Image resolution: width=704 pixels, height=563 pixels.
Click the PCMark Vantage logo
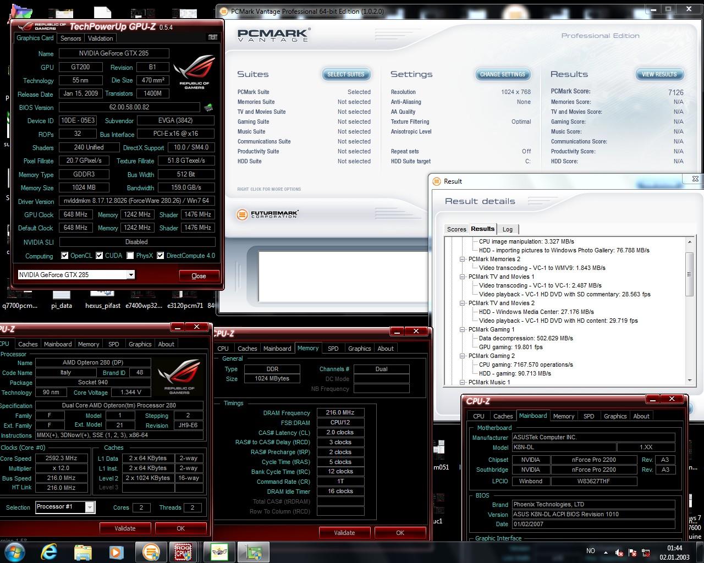273,36
